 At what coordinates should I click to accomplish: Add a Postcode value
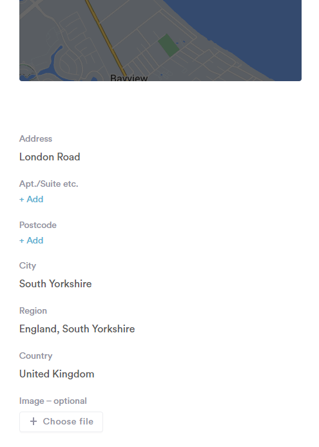point(32,241)
